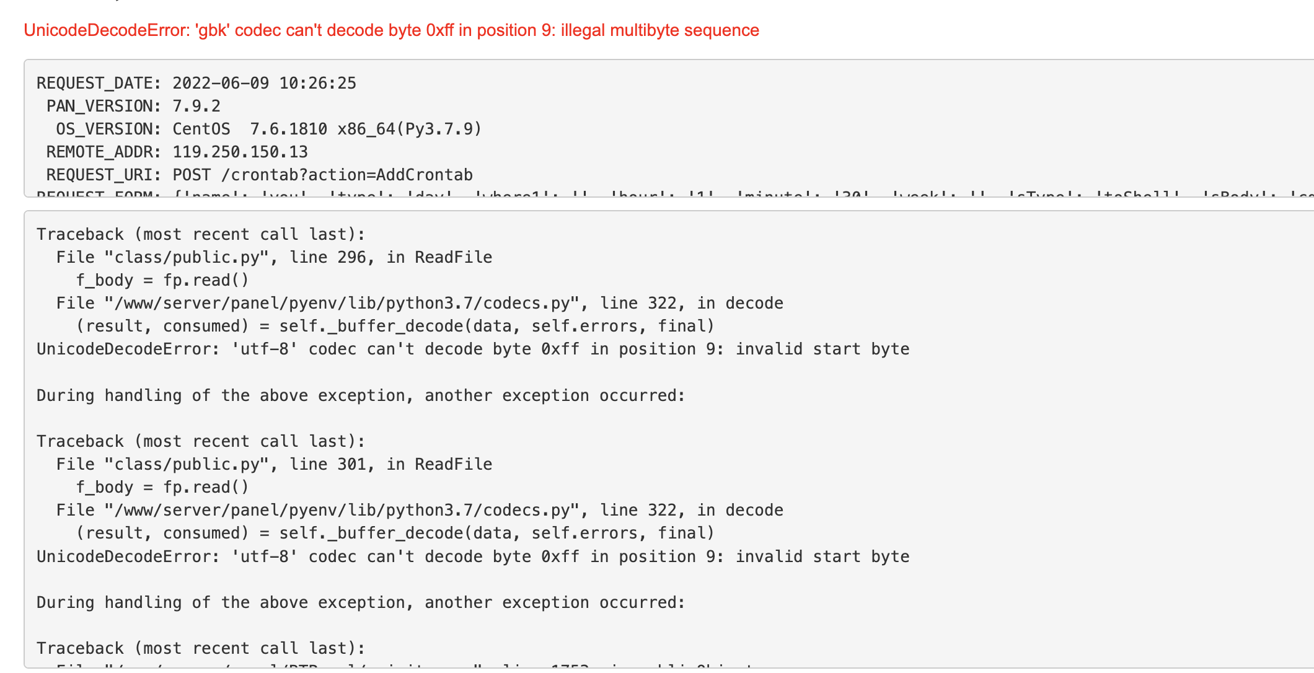Click the REQUEST_URI POST /crontab line
This screenshot has width=1314, height=673.
(x=259, y=175)
